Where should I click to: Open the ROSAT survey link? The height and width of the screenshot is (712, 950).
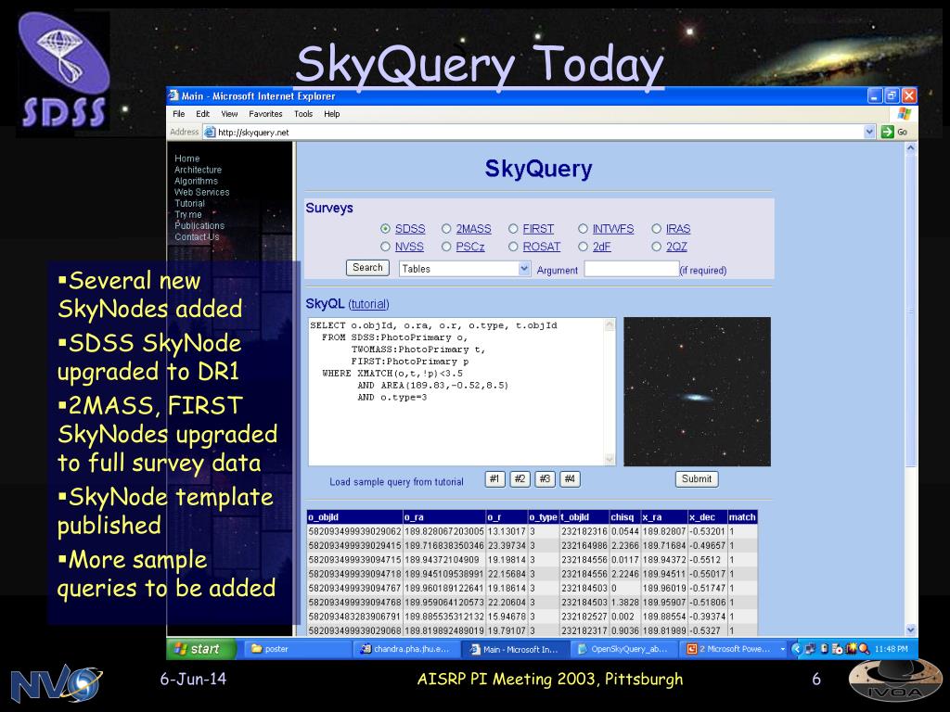click(x=541, y=247)
